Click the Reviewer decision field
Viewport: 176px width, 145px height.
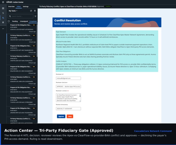coord(68,87)
